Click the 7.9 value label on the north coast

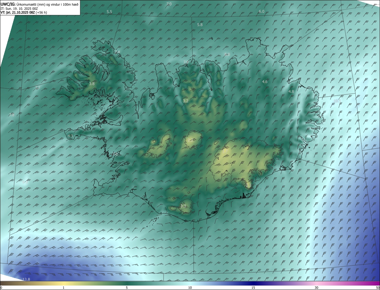pos(186,62)
